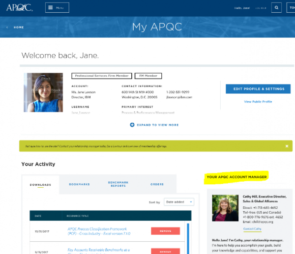Click the chill@apqc.org email address
The height and width of the screenshot is (254, 295).
[263, 222]
